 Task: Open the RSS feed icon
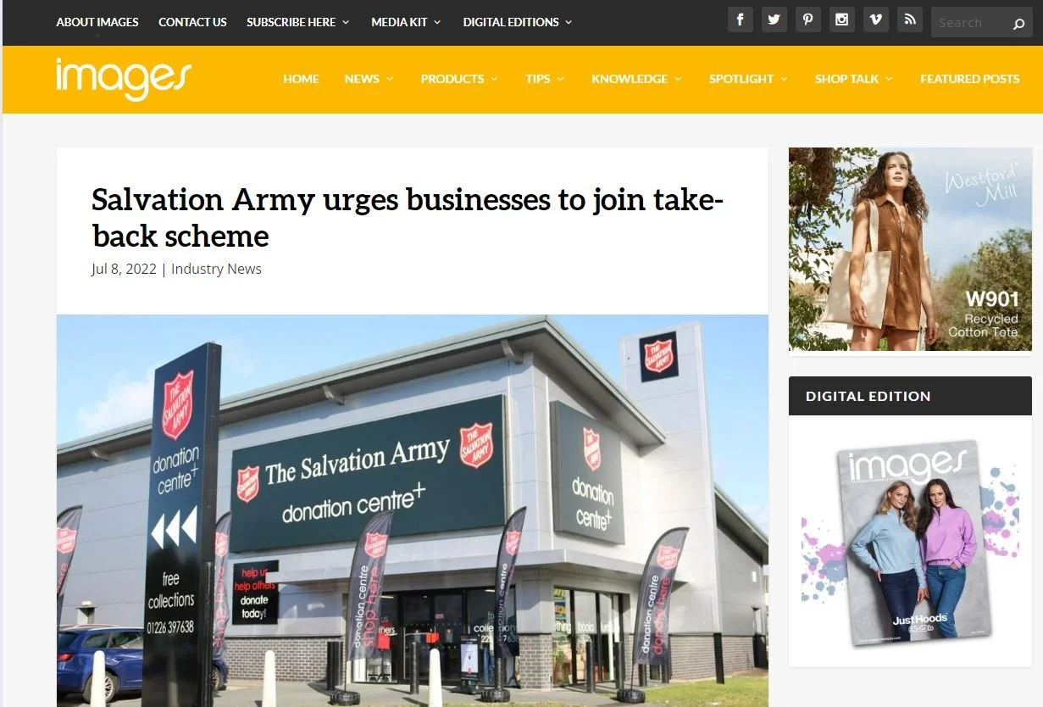point(909,20)
